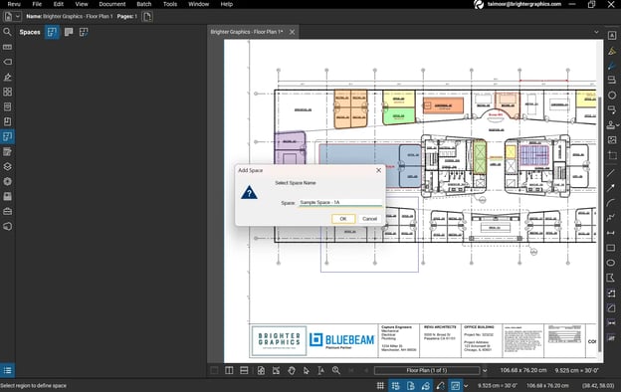Click OK in Add Space dialog
This screenshot has height=392, width=621.
[x=343, y=219]
